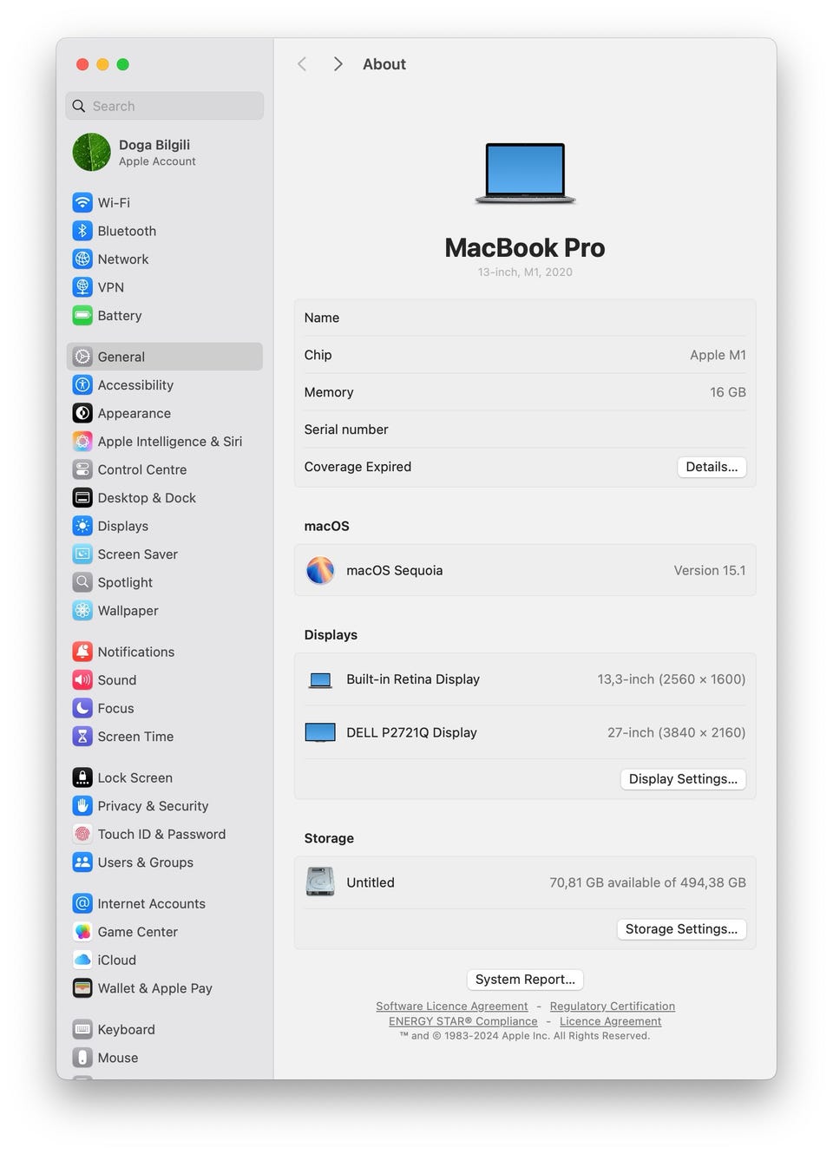The width and height of the screenshot is (833, 1154).
Task: Open ENERGY STAR Compliance link
Action: click(463, 1021)
